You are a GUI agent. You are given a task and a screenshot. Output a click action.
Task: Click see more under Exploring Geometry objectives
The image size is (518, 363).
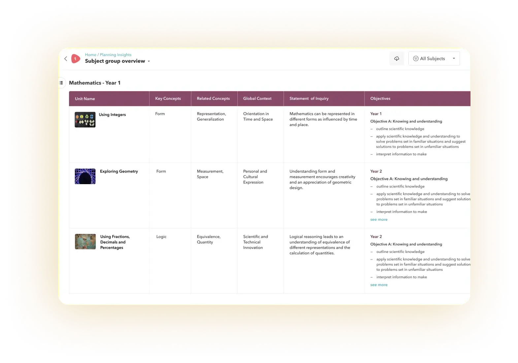point(379,219)
